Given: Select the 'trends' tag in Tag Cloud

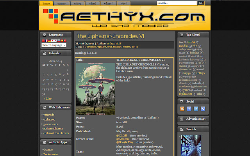Looking at the screenshot, I should 186,60.
